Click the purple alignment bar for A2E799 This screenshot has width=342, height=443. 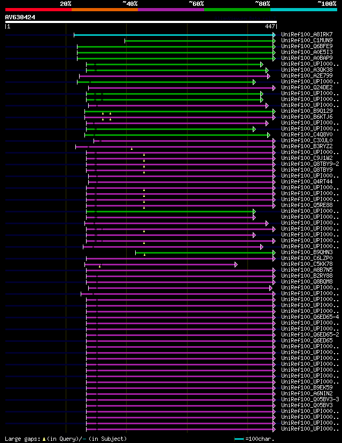point(174,77)
